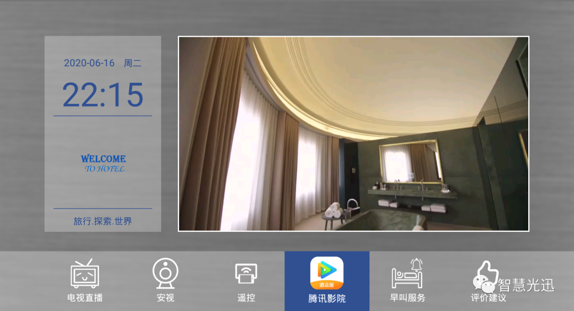The width and height of the screenshot is (574, 311).
Task: Click the 周二 weekday label
Action: tap(132, 63)
